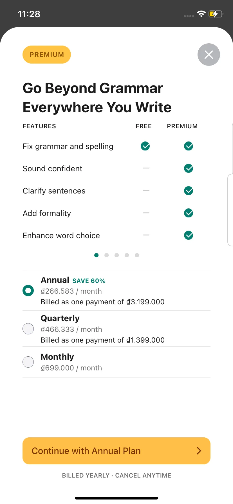
Task: Click the home indicator bar
Action: pyautogui.click(x=116, y=498)
